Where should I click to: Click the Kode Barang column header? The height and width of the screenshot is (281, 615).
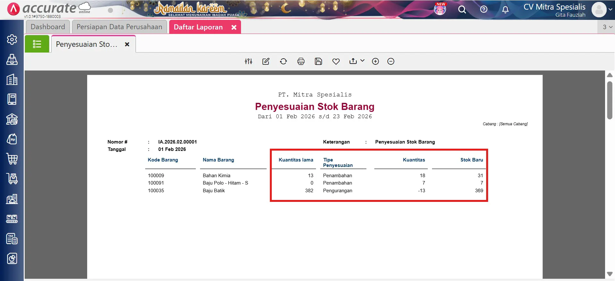pos(163,160)
